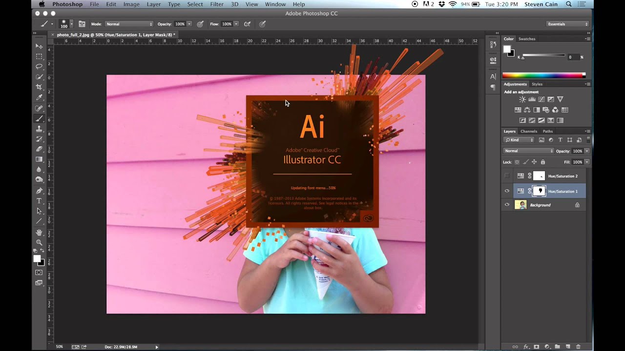Select the Eraser tool
Viewport: 625px width, 351px height.
(x=39, y=149)
